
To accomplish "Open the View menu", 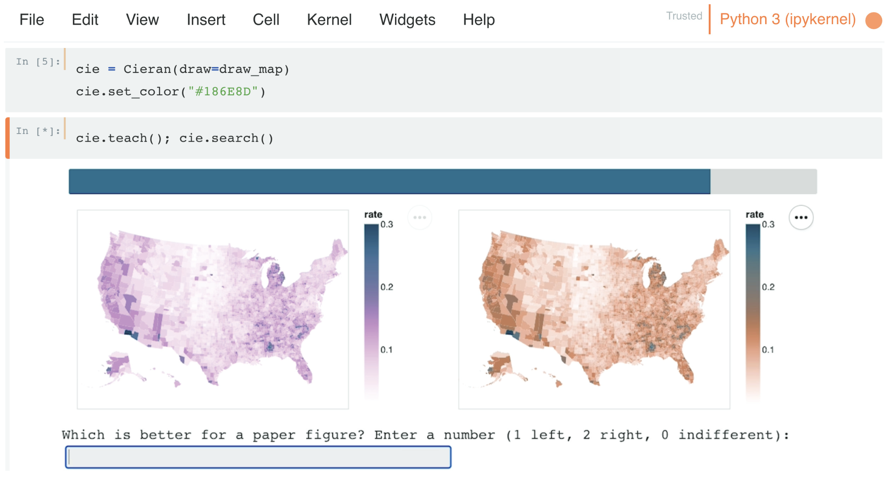I will coord(142,20).
